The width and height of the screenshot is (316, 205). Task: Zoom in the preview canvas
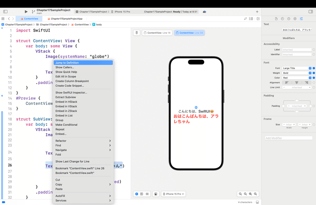click(255, 194)
